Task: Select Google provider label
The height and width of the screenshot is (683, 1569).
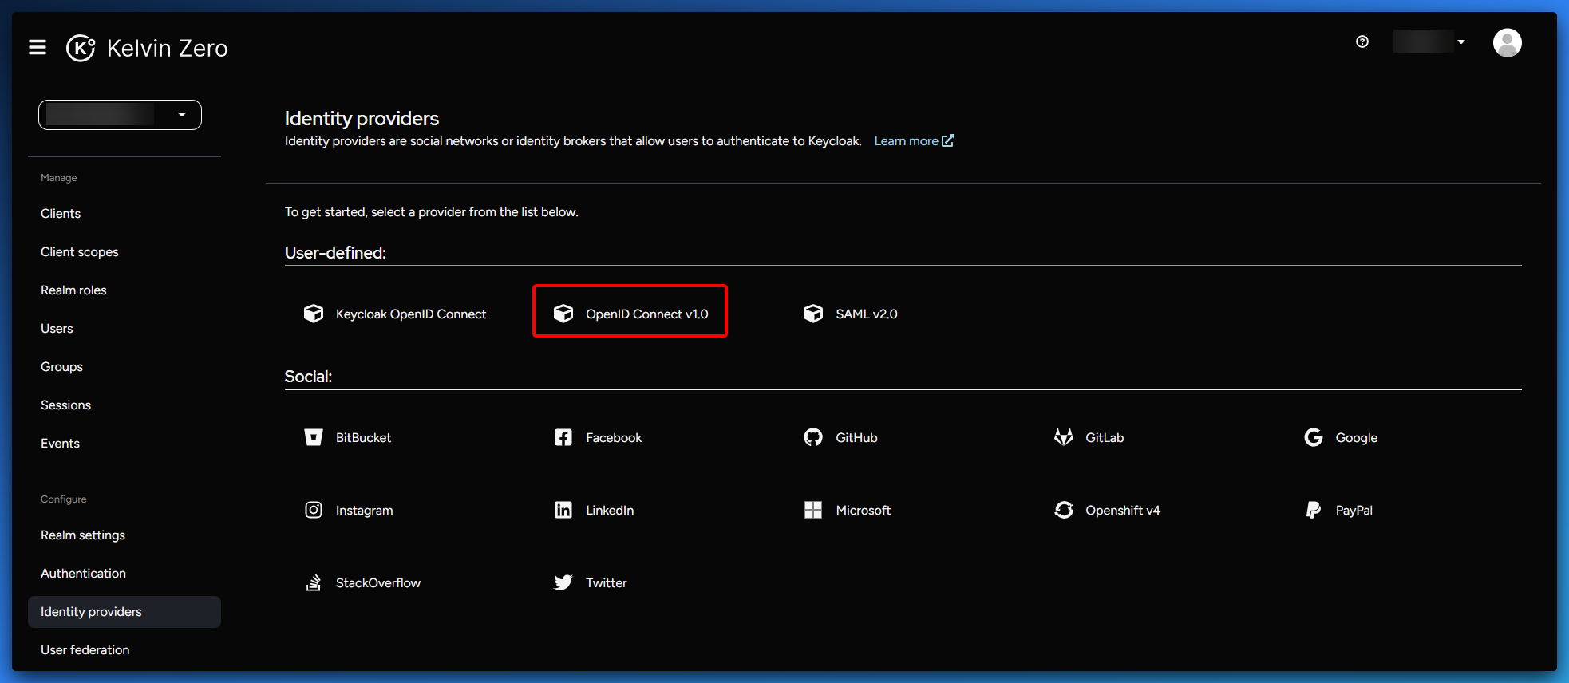Action: (x=1357, y=438)
